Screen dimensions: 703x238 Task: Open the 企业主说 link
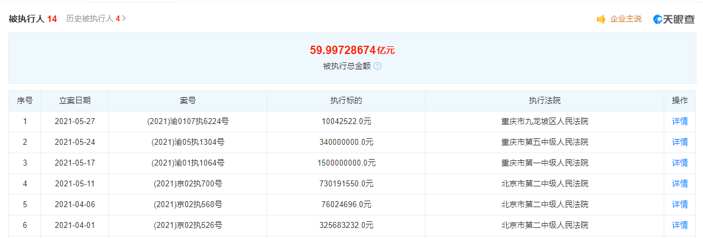pos(626,19)
